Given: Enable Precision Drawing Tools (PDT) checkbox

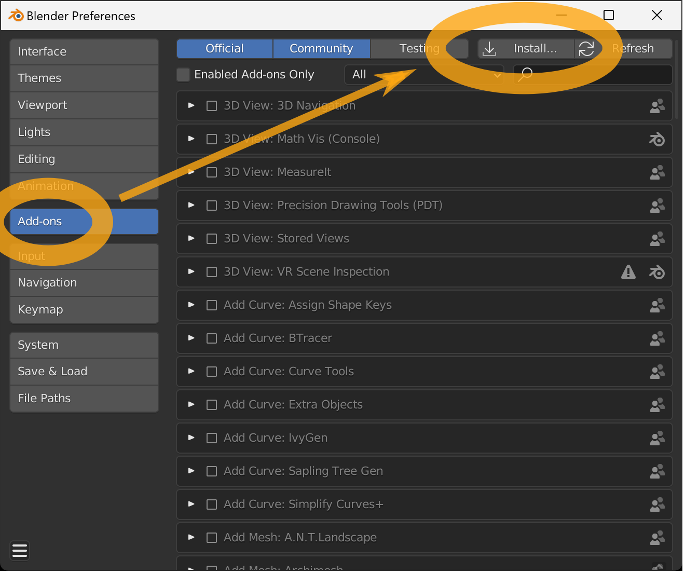Looking at the screenshot, I should click(x=212, y=206).
